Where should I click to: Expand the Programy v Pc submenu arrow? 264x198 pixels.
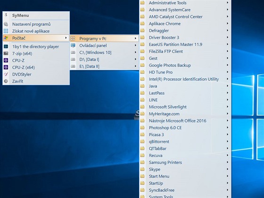click(x=135, y=39)
